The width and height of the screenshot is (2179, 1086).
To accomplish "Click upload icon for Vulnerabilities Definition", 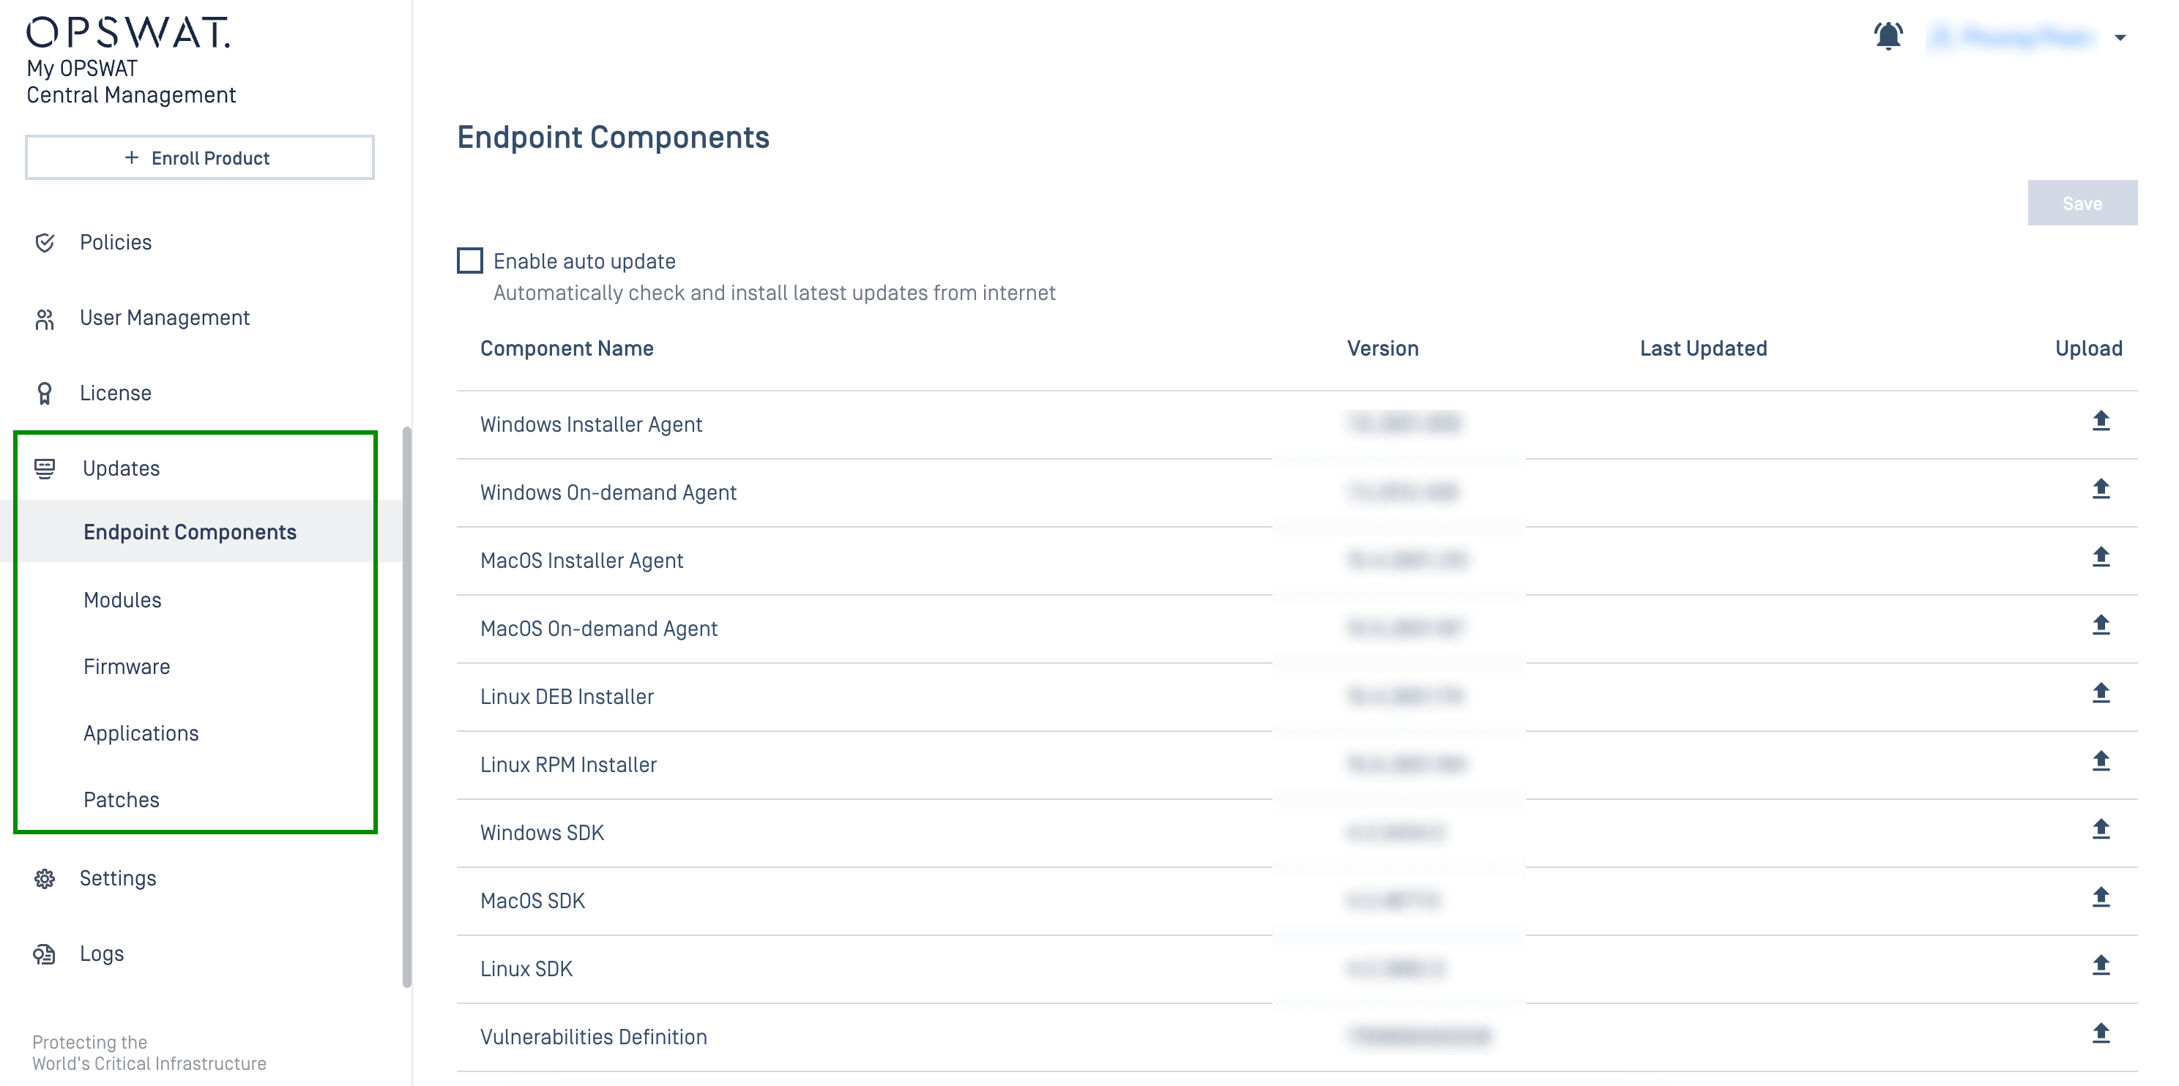I will point(2101,1033).
